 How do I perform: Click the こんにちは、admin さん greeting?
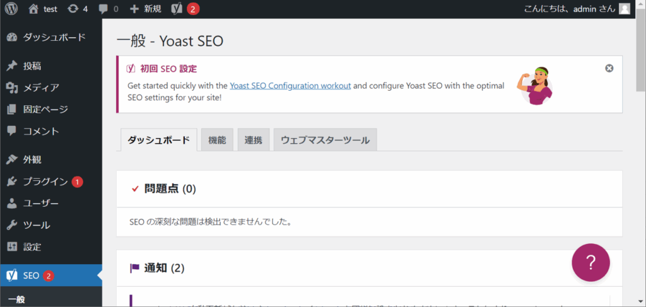click(x=570, y=9)
